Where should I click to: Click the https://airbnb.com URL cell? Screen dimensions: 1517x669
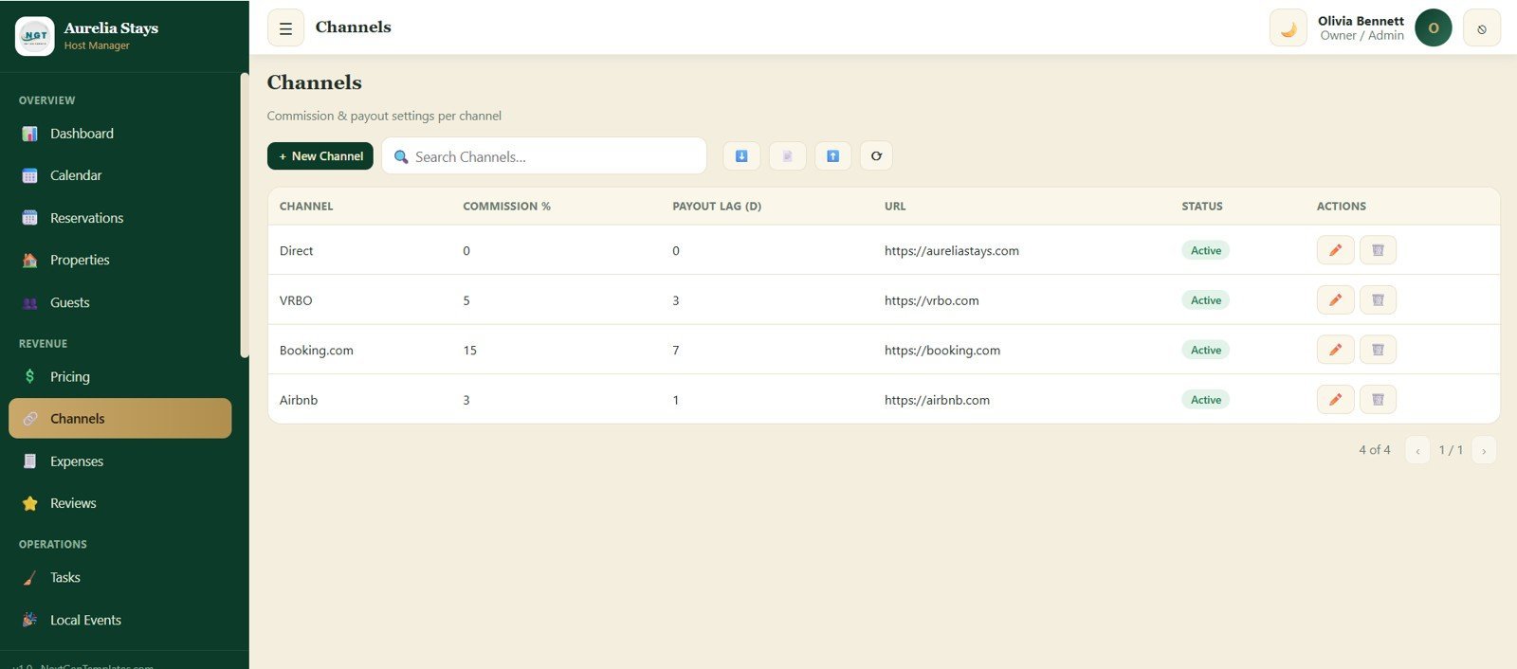point(937,400)
